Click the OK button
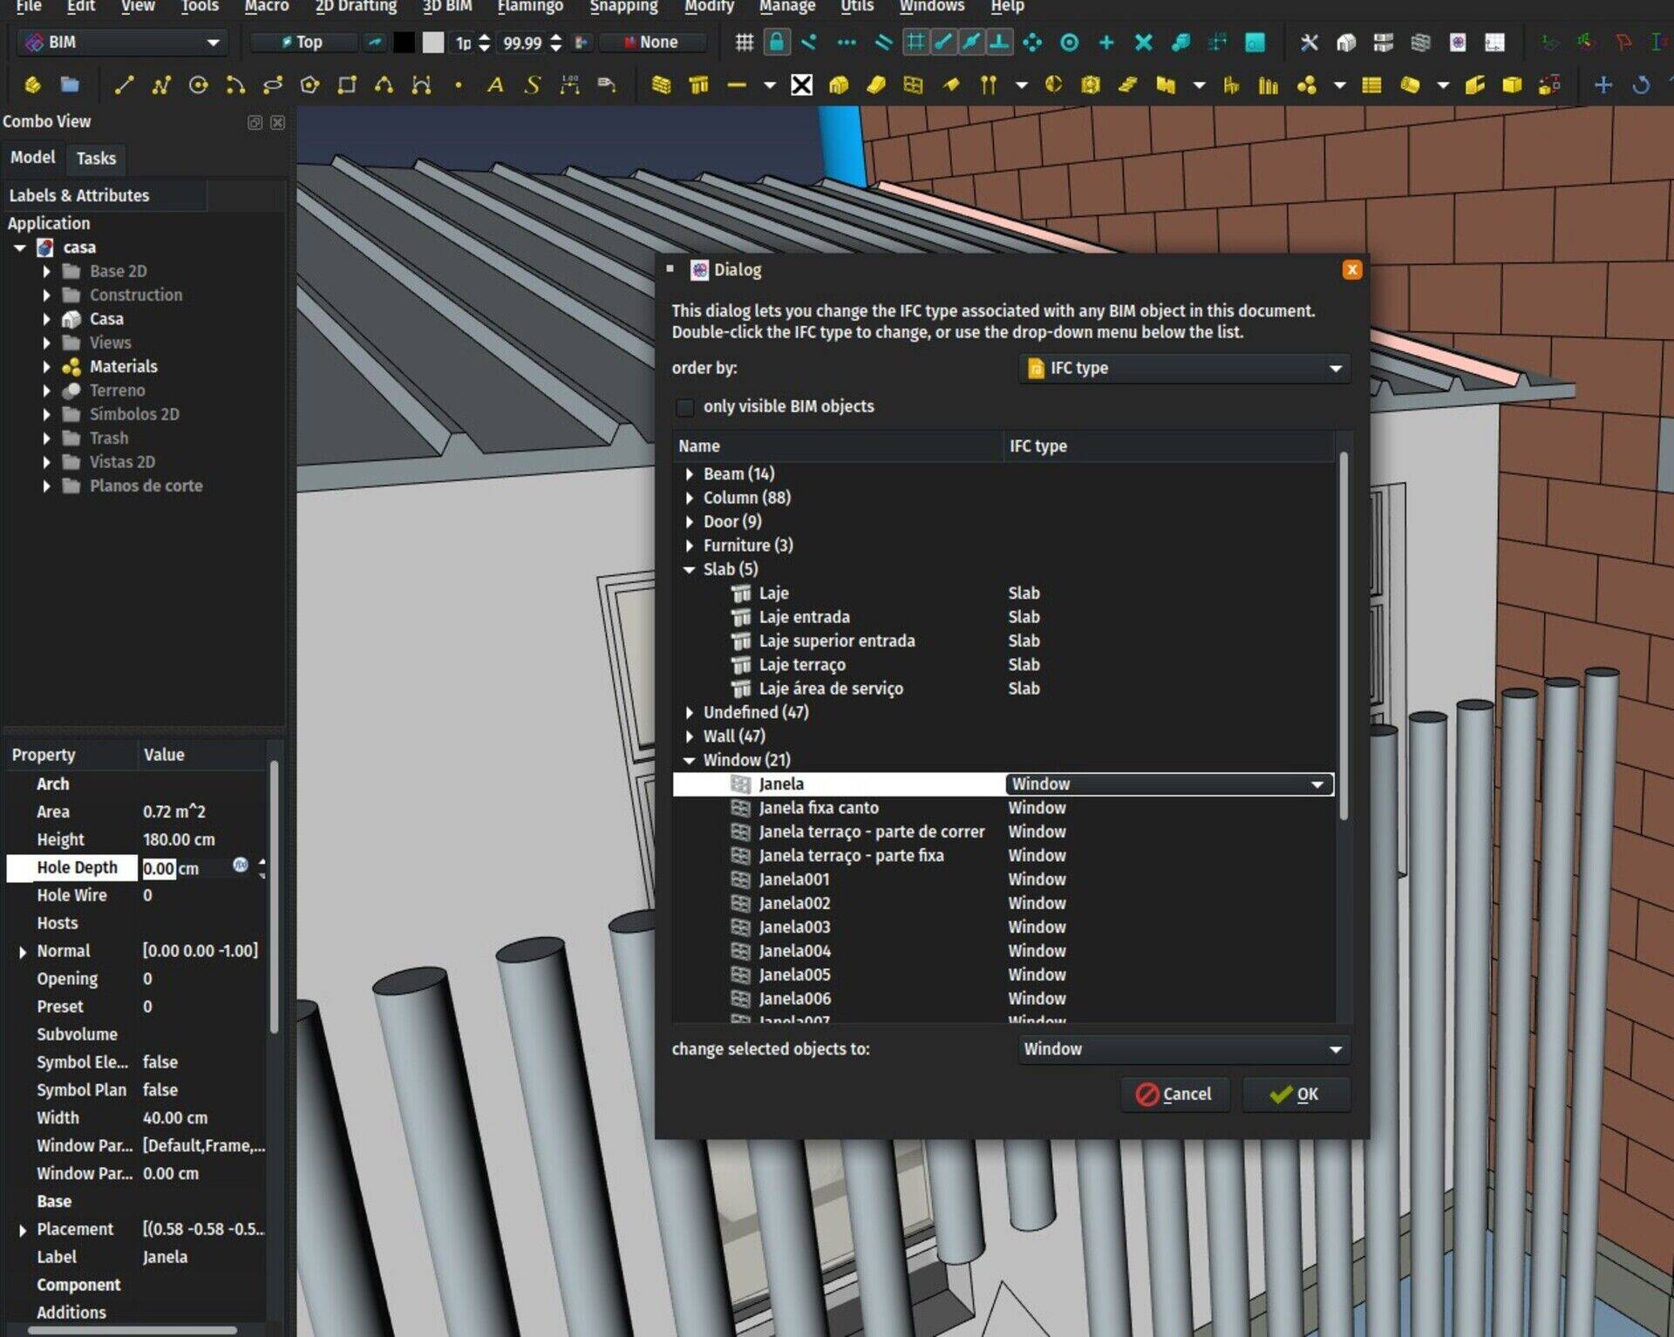1674x1337 pixels. (1296, 1094)
